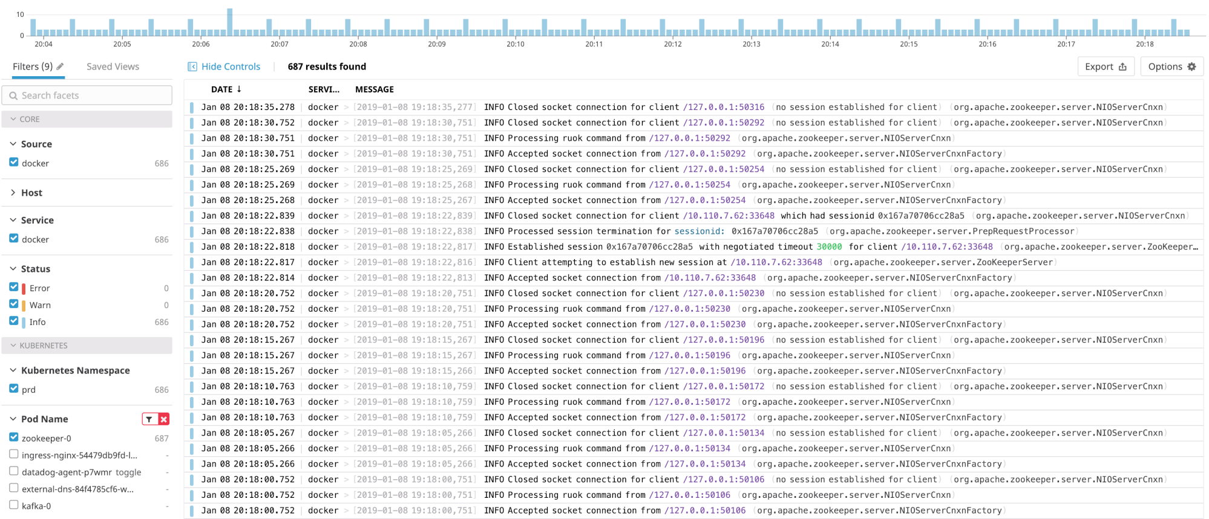Open the Established session 0x167a70706cc28a5 log row

click(693, 247)
